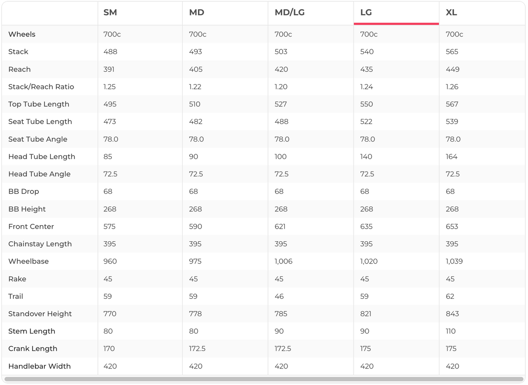Click the horizontal scrollbar below the table

coord(264,379)
